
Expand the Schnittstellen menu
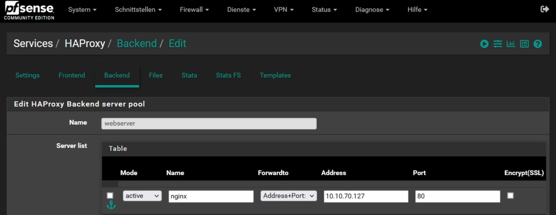[x=138, y=10]
